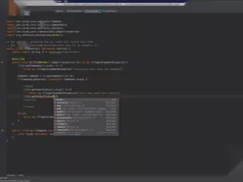Click the file icon on the active editor tab
Viewport: 243px width, 182px height.
(86, 11)
